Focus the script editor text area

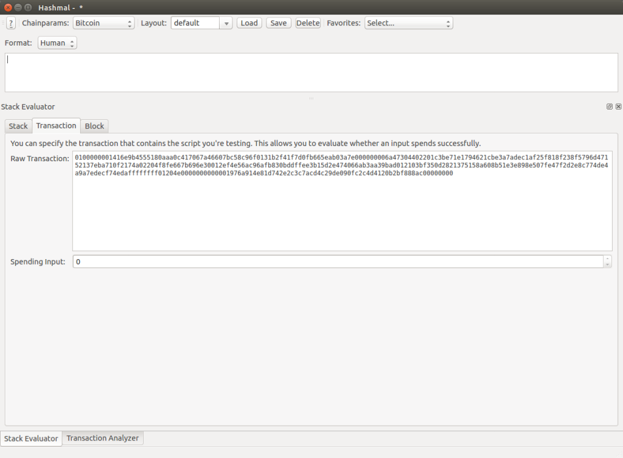pyautogui.click(x=311, y=72)
